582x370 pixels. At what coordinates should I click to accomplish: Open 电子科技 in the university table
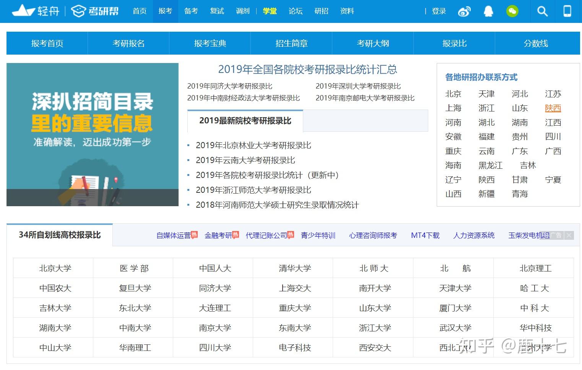click(295, 348)
